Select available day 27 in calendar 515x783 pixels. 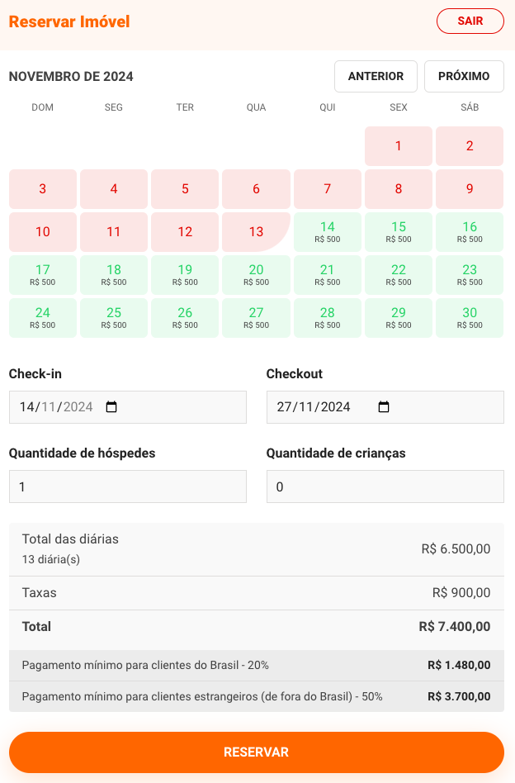point(256,318)
